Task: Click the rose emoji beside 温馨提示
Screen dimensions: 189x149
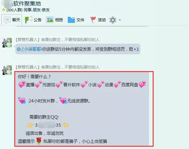Action: pyautogui.click(x=39, y=141)
